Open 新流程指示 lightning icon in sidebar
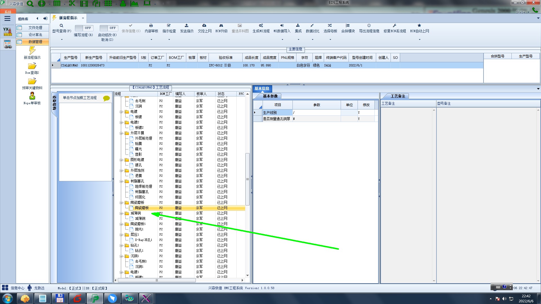Image resolution: width=541 pixels, height=304 pixels. (32, 51)
